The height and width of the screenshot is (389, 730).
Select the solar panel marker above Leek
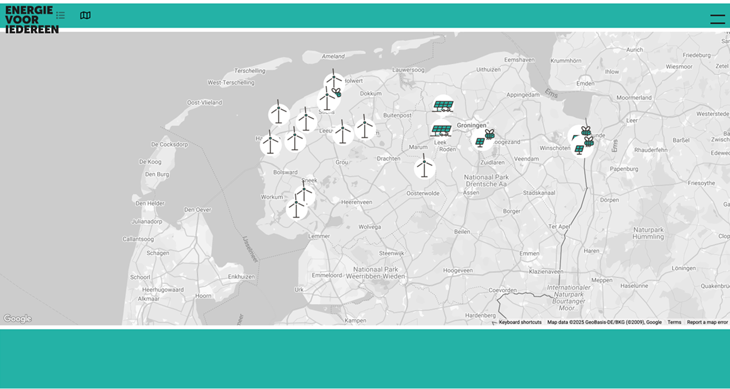[441, 130]
